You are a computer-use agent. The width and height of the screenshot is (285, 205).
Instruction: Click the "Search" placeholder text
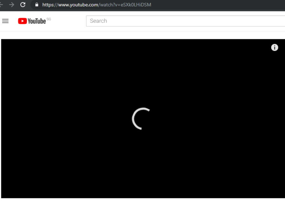98,21
